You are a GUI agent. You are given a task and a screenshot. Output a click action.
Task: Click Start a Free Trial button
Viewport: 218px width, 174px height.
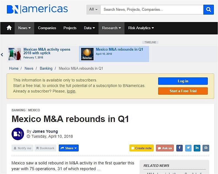[183, 91]
